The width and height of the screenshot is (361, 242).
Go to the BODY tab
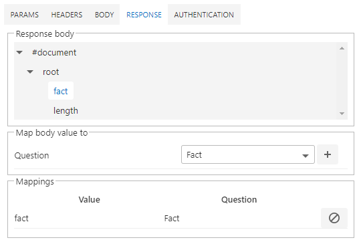click(104, 15)
